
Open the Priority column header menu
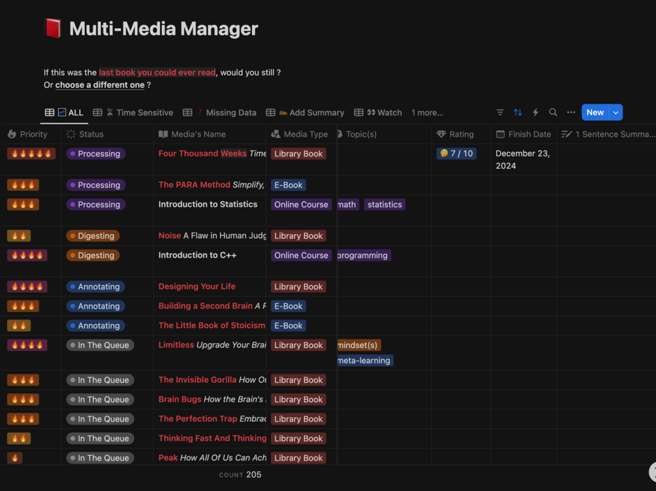point(31,134)
